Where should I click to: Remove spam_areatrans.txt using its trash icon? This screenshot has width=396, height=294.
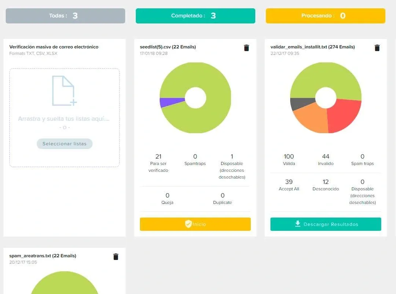(x=116, y=257)
